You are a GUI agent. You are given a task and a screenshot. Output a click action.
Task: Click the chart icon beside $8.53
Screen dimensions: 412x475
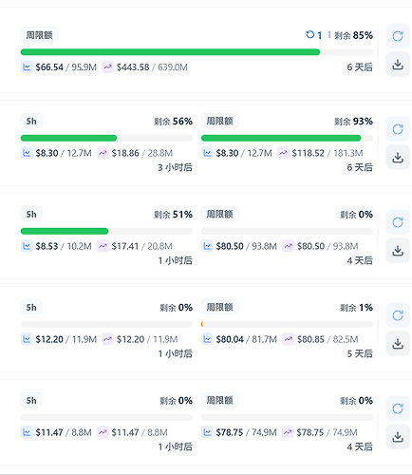point(27,246)
